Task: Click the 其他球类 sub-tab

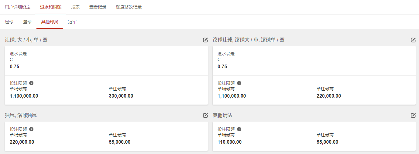Action: [x=50, y=22]
